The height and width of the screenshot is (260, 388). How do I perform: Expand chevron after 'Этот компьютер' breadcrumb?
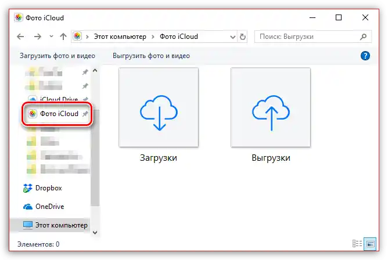click(x=153, y=37)
